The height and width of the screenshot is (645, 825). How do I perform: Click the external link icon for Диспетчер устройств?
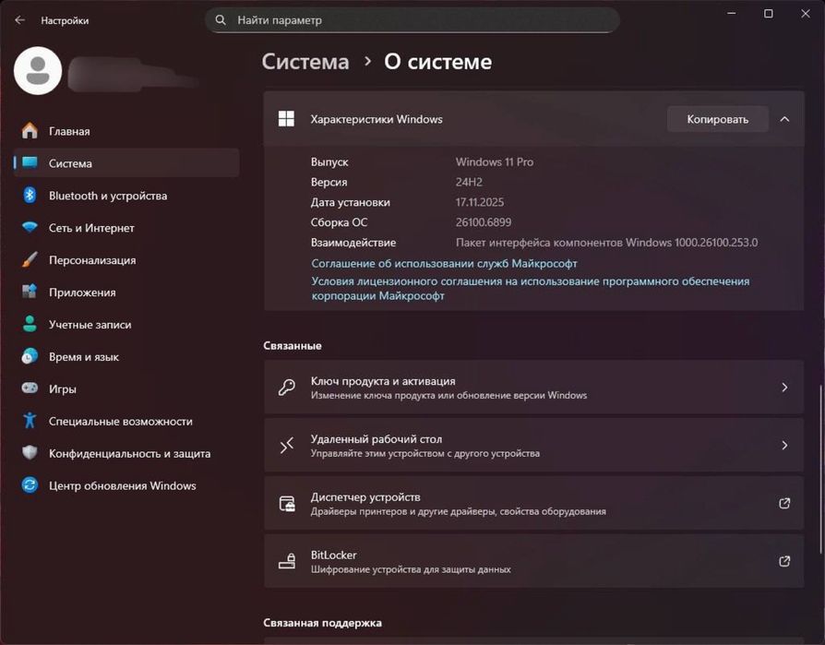784,504
